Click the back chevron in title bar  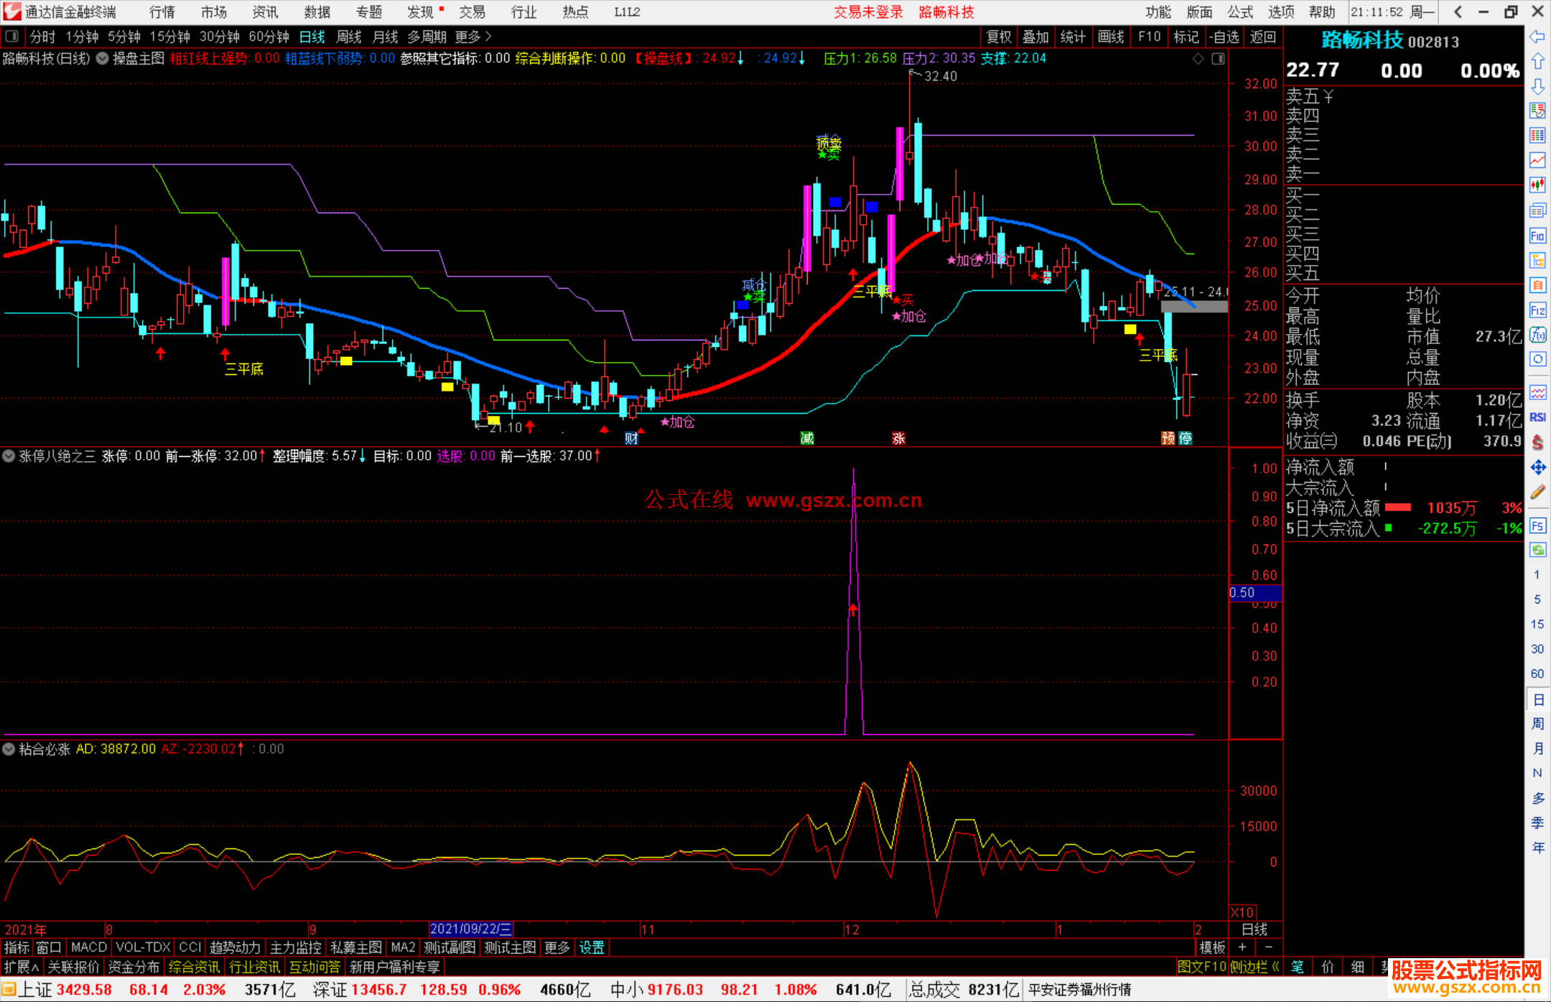pyautogui.click(x=1458, y=11)
